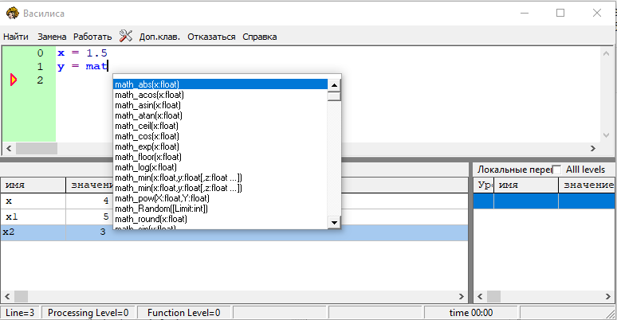Click the autocomplete list scrollbar thumb
Screen dimensions: 617x320
click(334, 96)
